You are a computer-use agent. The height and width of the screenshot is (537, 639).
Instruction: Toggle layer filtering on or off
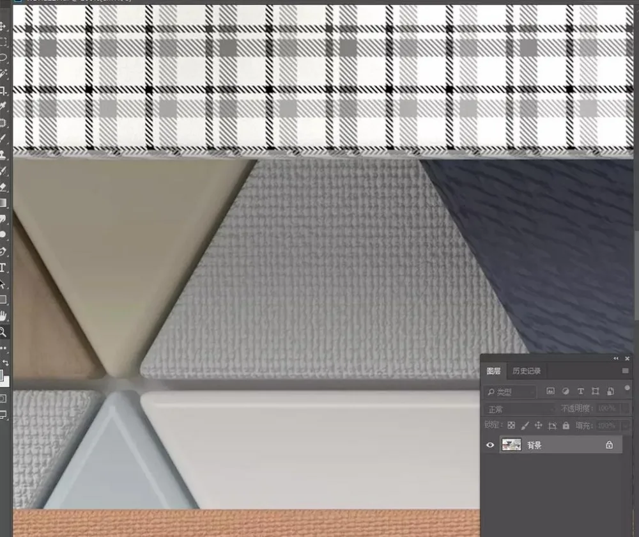(x=627, y=388)
